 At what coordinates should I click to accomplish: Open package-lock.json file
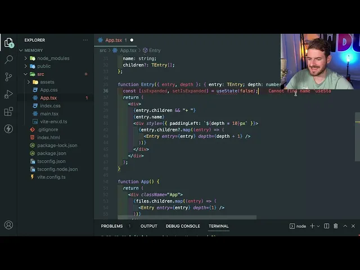pyautogui.click(x=57, y=145)
